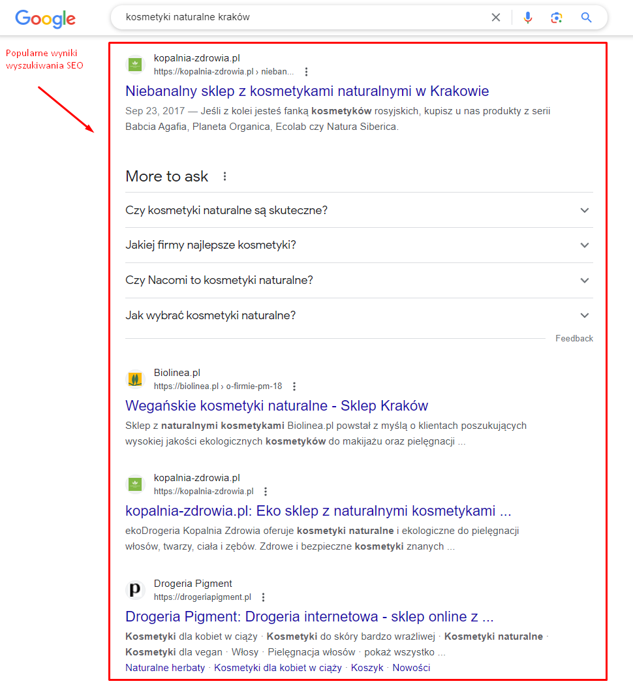Click https://drogeriapigment.pl URL text
This screenshot has height=690, width=633.
(202, 597)
